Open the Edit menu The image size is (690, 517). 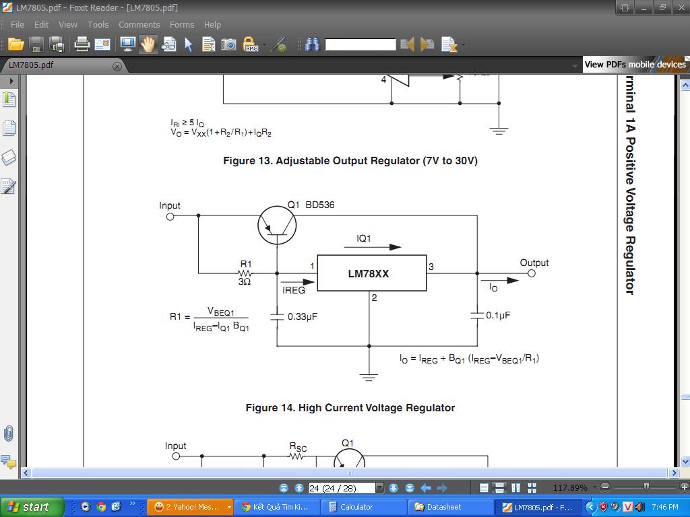point(41,25)
